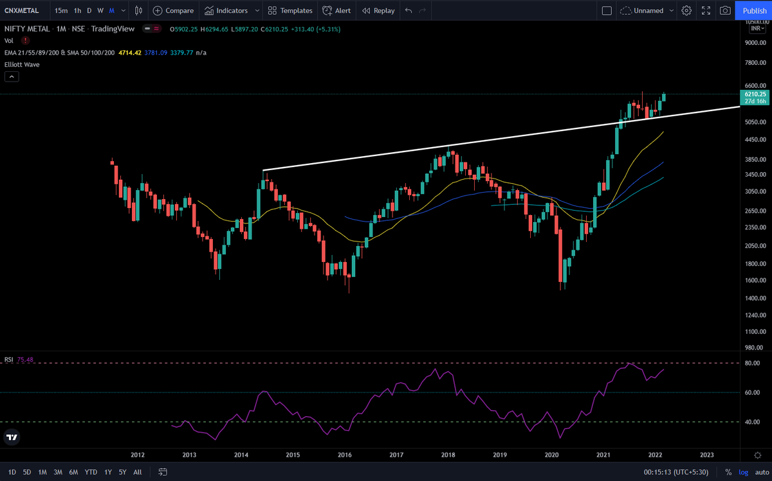Select the 15m timeframe
Viewport: 772px width, 481px height.
[61, 10]
